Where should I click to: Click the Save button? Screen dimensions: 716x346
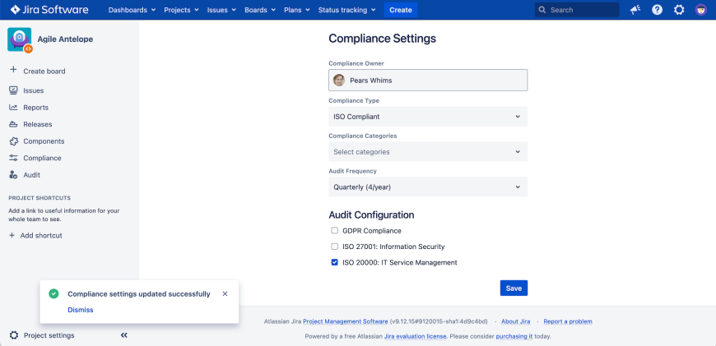coord(514,288)
